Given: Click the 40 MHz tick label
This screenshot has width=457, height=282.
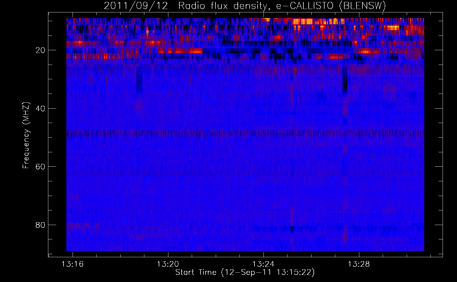Looking at the screenshot, I should (x=40, y=109).
